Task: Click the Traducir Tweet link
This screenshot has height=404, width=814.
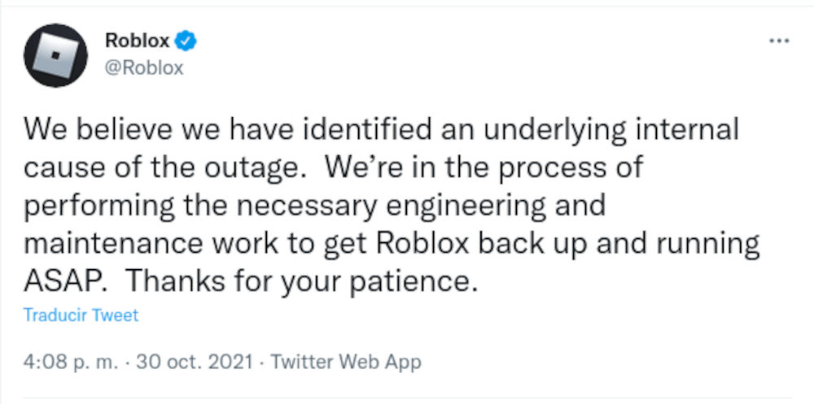Action: (x=81, y=315)
